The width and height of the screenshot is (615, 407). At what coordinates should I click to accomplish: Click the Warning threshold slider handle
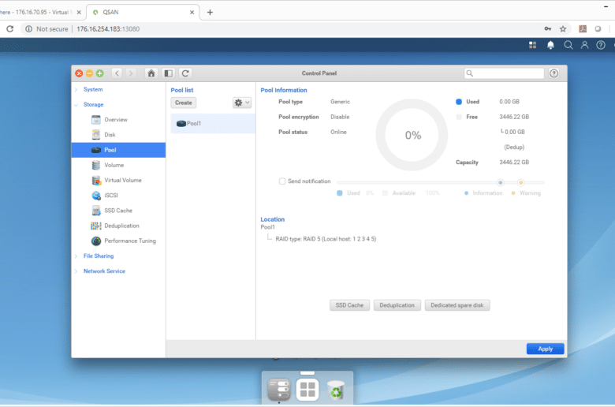point(520,182)
